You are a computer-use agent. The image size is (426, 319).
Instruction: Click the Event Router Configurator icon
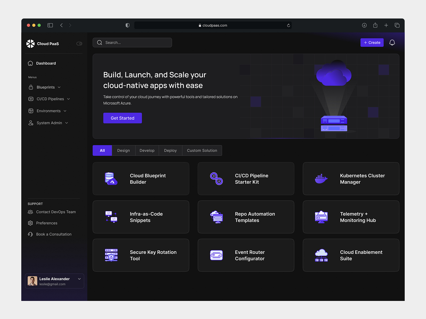click(x=216, y=255)
